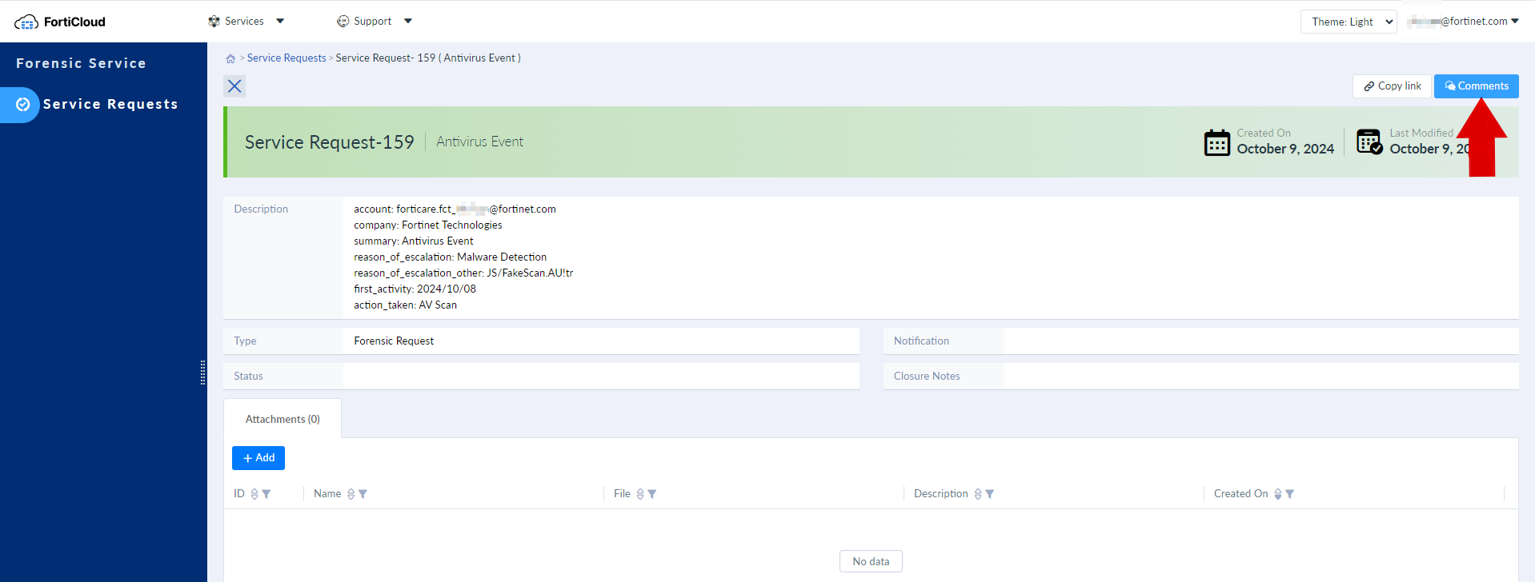
Task: Filter the File column
Action: (652, 494)
